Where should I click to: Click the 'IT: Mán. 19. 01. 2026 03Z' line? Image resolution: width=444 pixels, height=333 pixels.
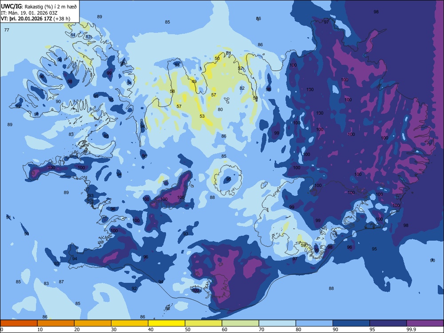pos(29,13)
